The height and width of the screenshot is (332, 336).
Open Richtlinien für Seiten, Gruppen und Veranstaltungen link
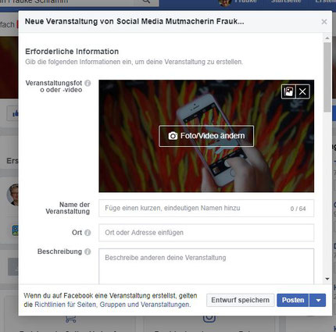[112, 305]
